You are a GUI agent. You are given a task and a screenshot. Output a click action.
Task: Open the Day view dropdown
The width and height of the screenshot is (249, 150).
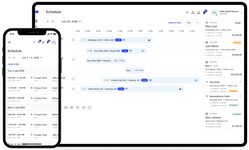tap(192, 23)
